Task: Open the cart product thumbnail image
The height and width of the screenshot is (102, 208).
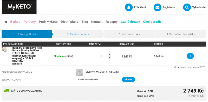Action: pos(4,49)
